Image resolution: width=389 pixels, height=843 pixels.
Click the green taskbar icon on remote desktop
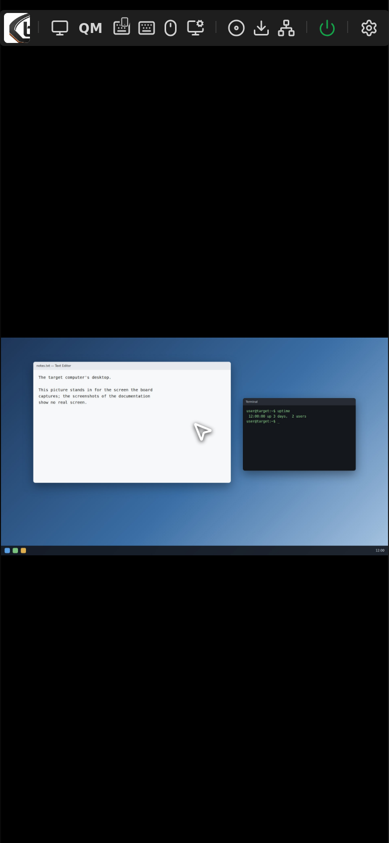click(x=15, y=550)
